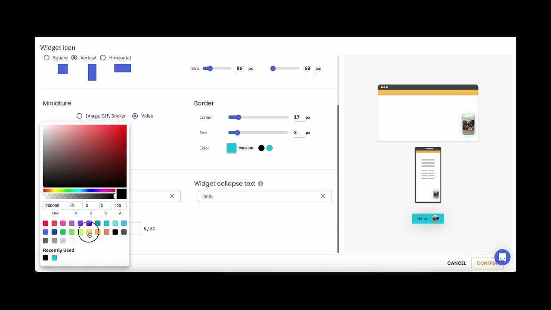551x310 pixels.
Task: Click the settings panel vertical scrollbar
Action: click(x=338, y=179)
